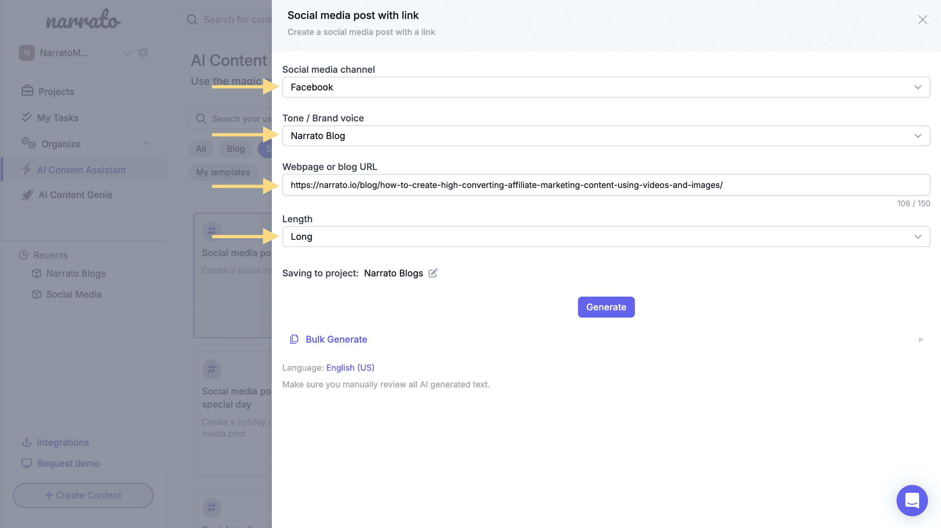Go to Projects in sidebar

point(56,92)
